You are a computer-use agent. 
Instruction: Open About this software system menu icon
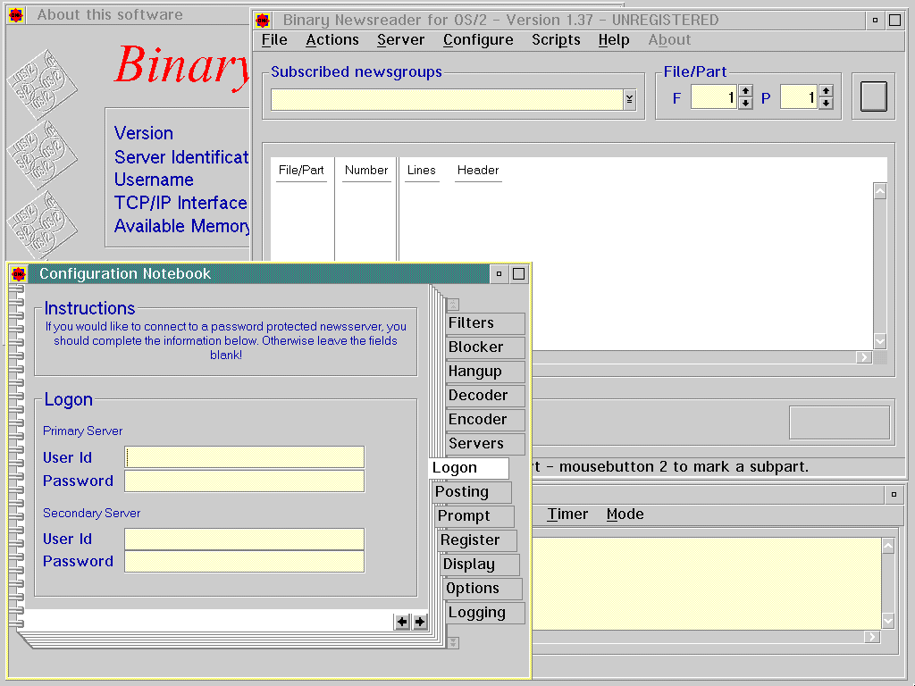tap(16, 14)
